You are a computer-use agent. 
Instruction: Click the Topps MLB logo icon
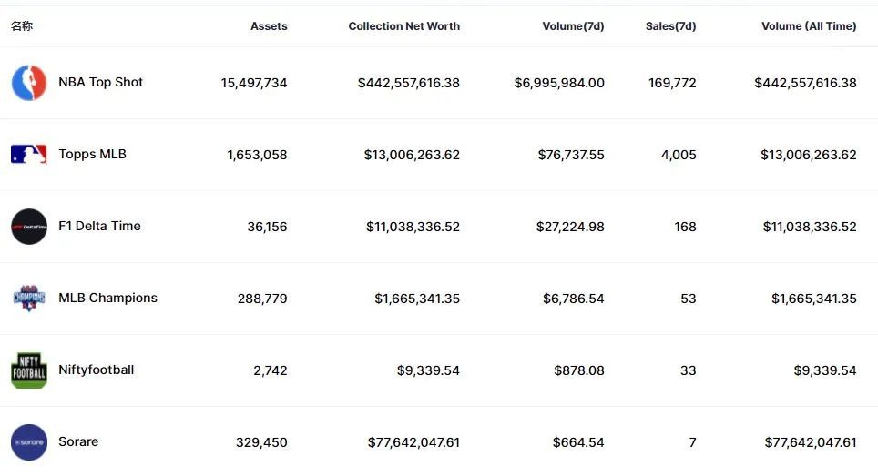29,155
